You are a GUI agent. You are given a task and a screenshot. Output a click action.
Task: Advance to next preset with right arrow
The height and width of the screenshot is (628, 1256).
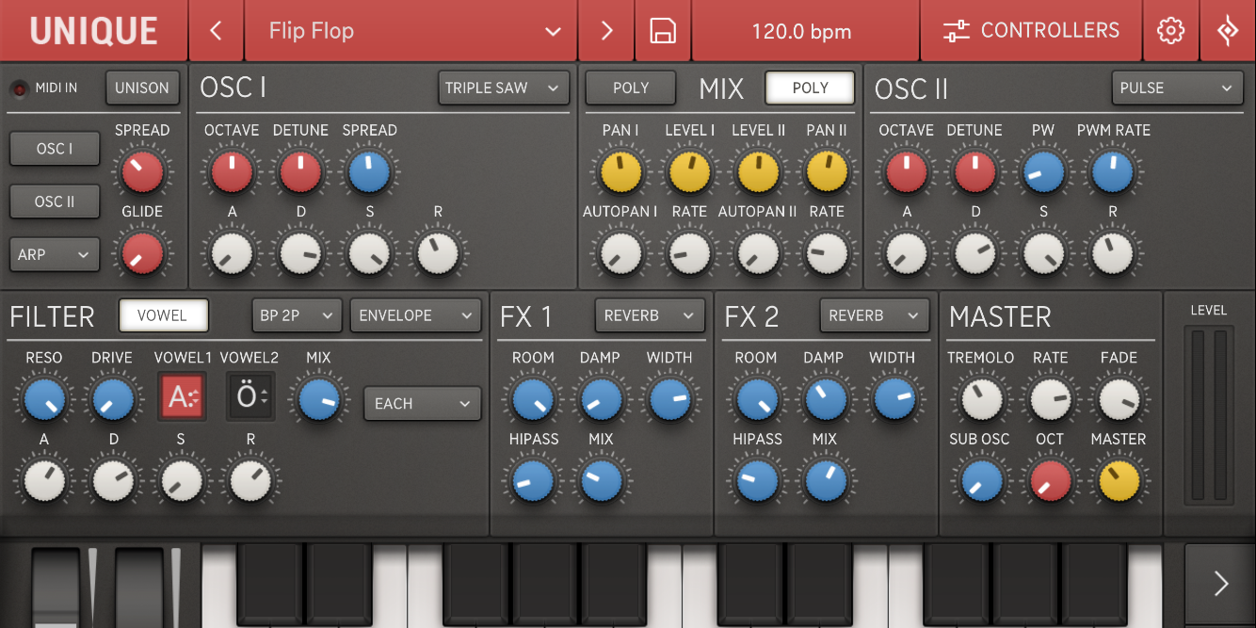606,31
